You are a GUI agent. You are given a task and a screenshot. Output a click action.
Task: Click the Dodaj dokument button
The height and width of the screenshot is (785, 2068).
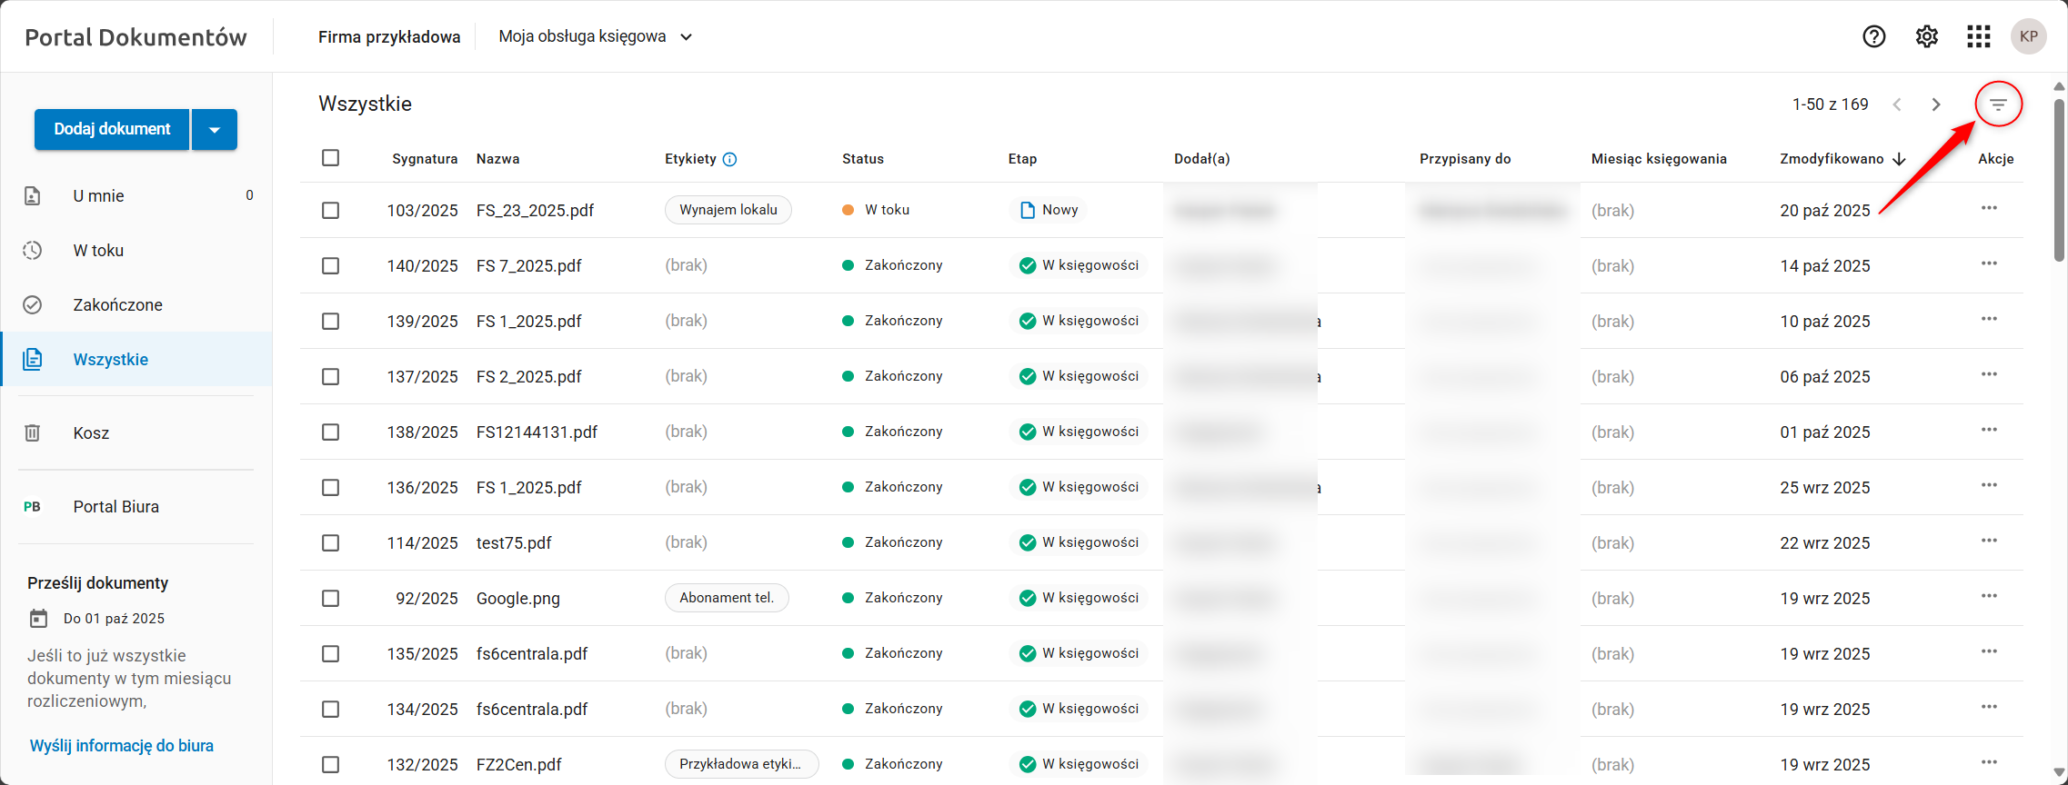click(x=112, y=129)
